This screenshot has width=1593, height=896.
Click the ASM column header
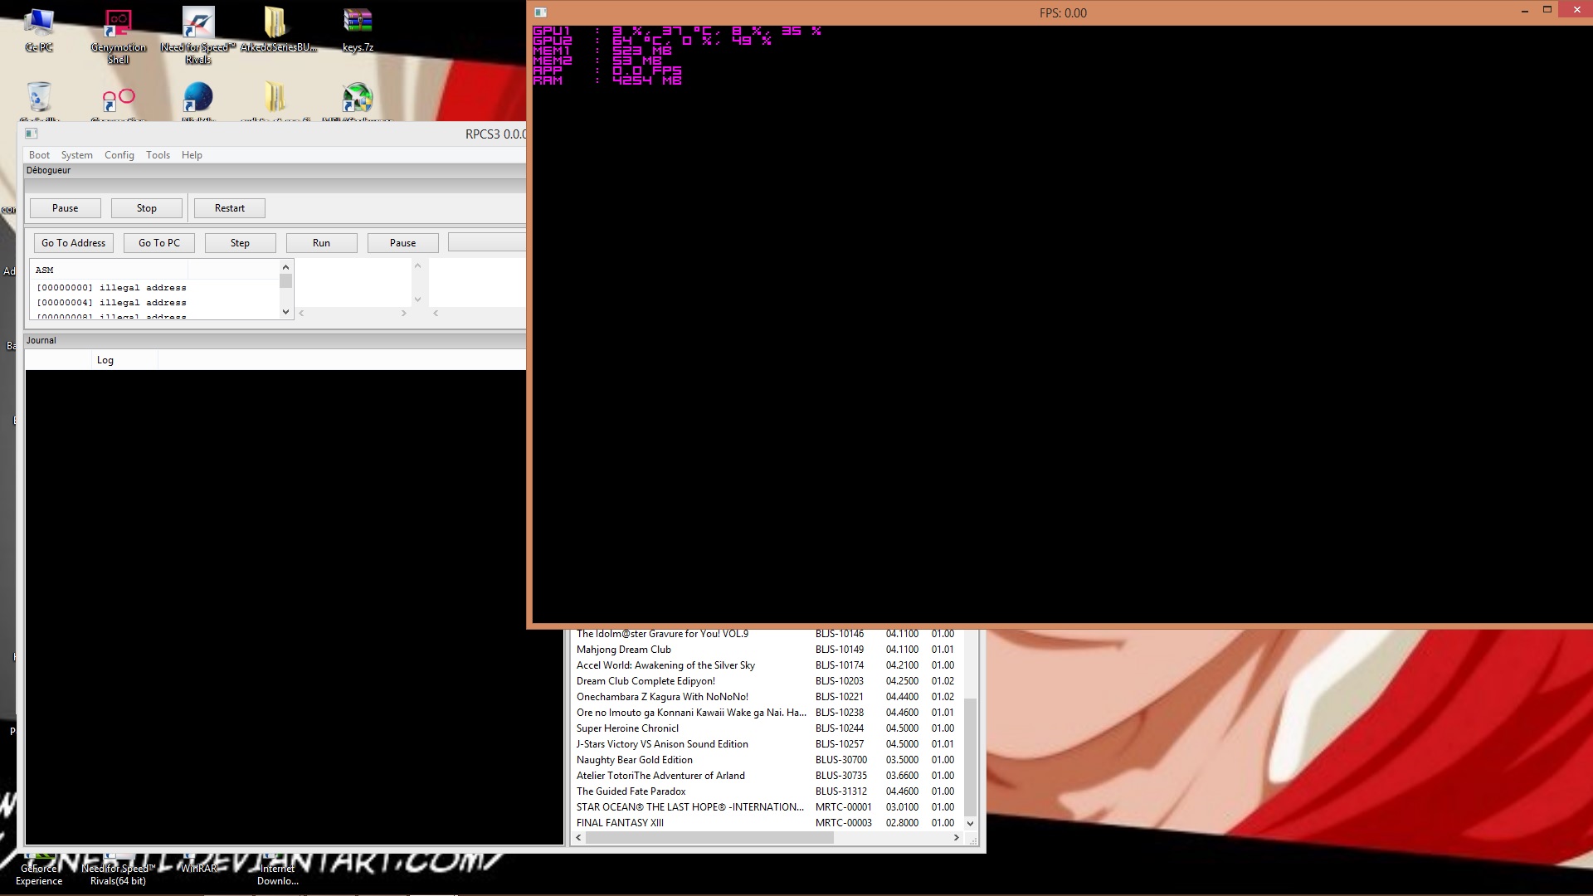[110, 270]
